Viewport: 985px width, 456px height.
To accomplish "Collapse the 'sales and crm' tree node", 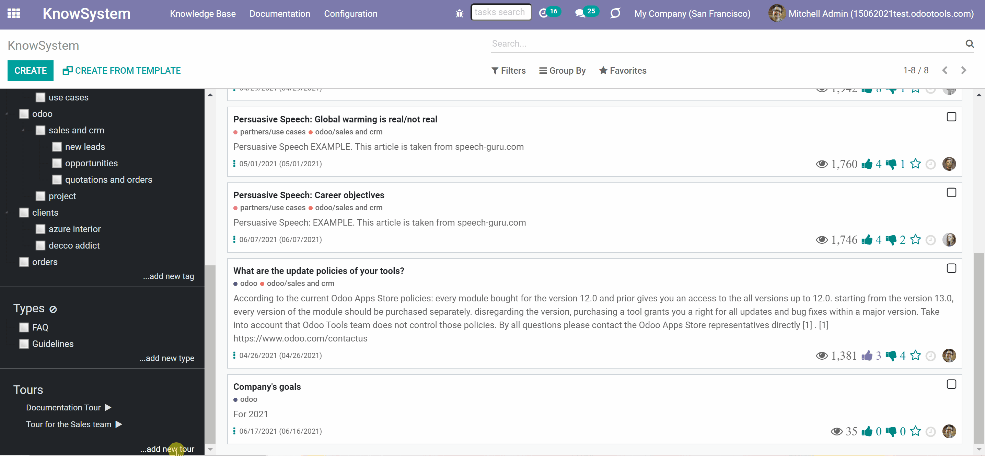I will click(23, 130).
